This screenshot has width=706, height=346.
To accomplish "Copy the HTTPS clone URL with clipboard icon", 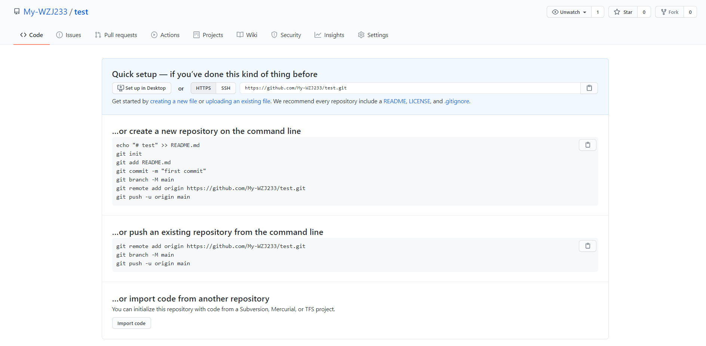I will tap(589, 88).
